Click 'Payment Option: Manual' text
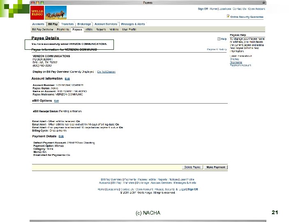 49,146
